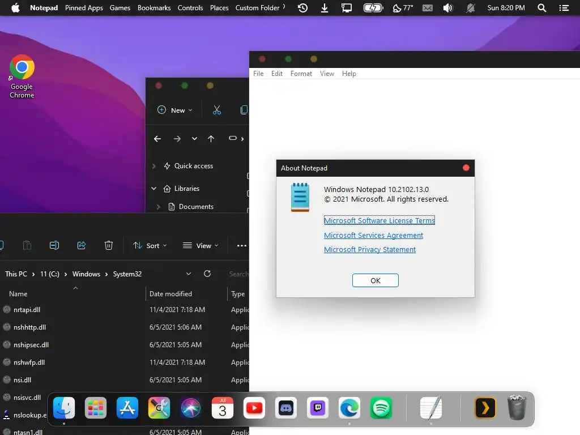Image resolution: width=580 pixels, height=435 pixels.
Task: Select the nshhttp.dll file
Action: [29, 327]
